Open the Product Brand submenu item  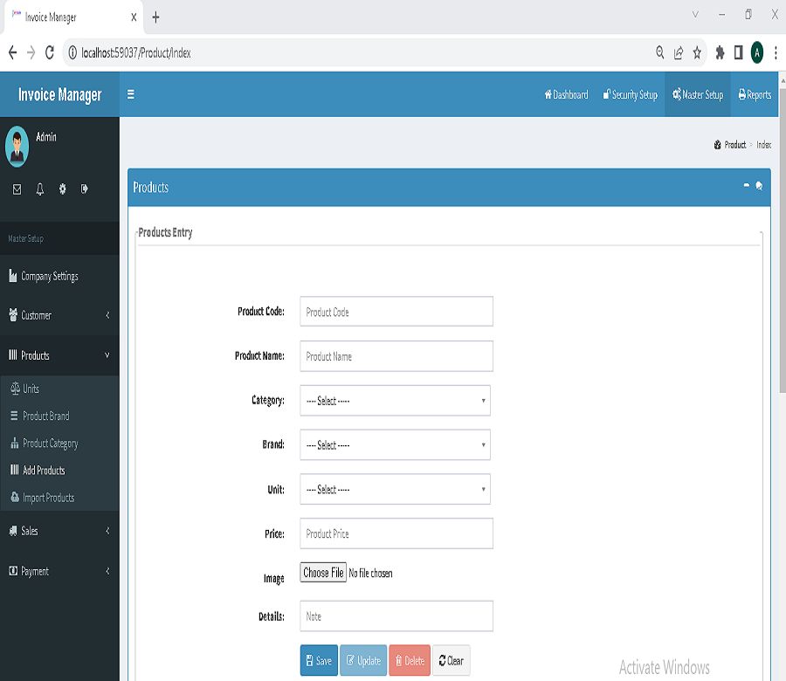pos(59,416)
